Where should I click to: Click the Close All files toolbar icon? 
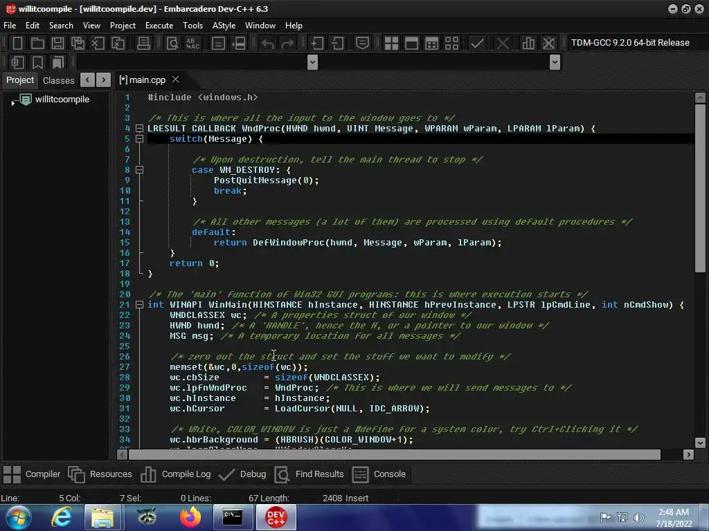point(118,43)
